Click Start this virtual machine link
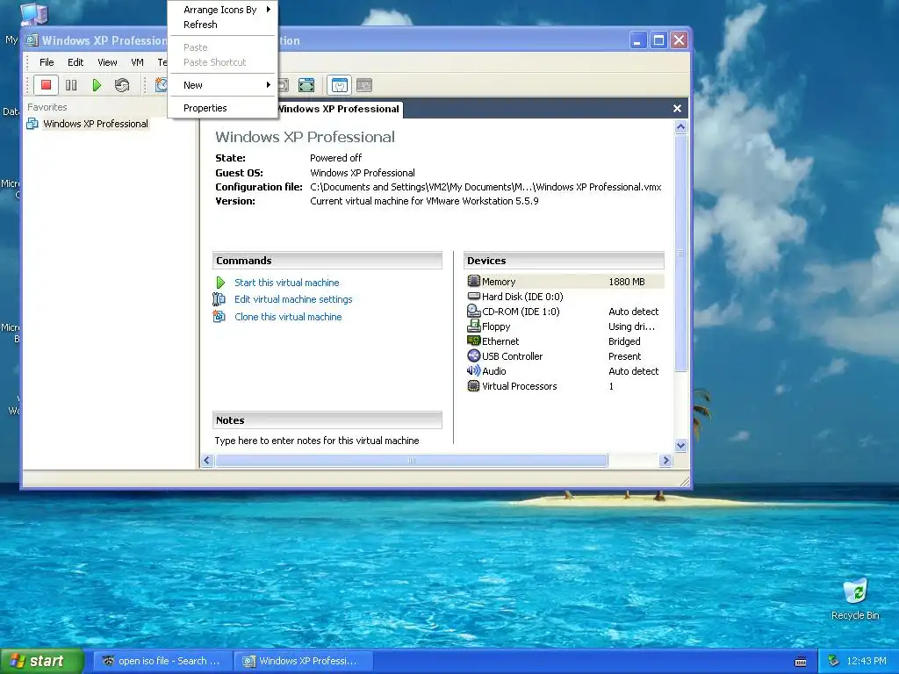This screenshot has width=899, height=674. click(287, 283)
